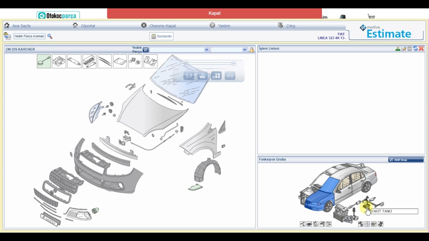Viewport: 429px width, 241px height.
Task: Click the Yedek Parça blue icon button
Action: click(x=145, y=50)
